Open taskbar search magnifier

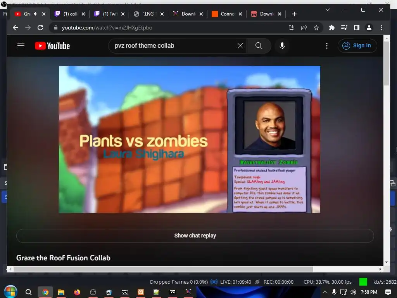pos(29,292)
